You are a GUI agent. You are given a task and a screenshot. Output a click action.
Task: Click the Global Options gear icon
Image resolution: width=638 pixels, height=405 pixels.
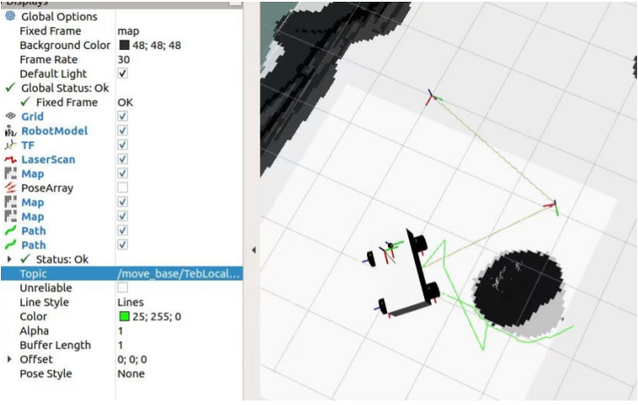(x=11, y=17)
